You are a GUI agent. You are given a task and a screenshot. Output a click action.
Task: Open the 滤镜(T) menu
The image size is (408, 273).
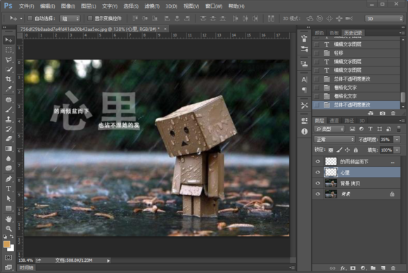coord(152,6)
